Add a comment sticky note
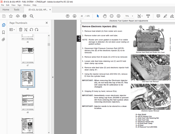This screenshot has width=175, height=134. coord(158,16)
